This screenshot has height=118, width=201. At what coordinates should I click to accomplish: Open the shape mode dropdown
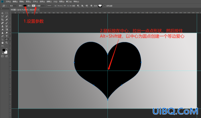[13, 6]
